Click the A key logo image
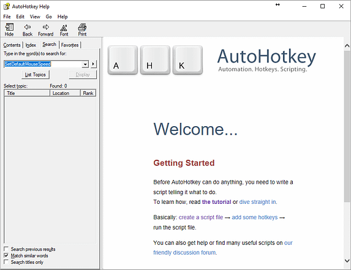Viewport: 351px width, 270px height. coord(123,60)
